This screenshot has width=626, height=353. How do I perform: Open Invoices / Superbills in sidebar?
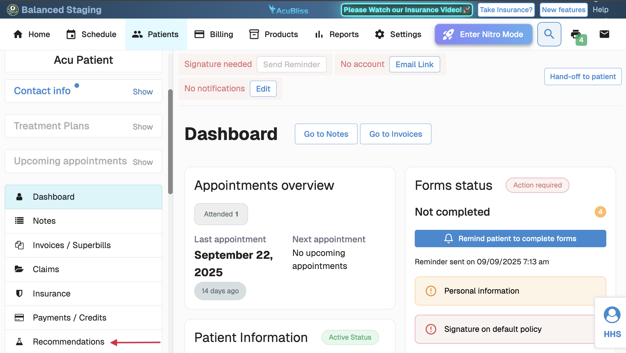tap(72, 245)
